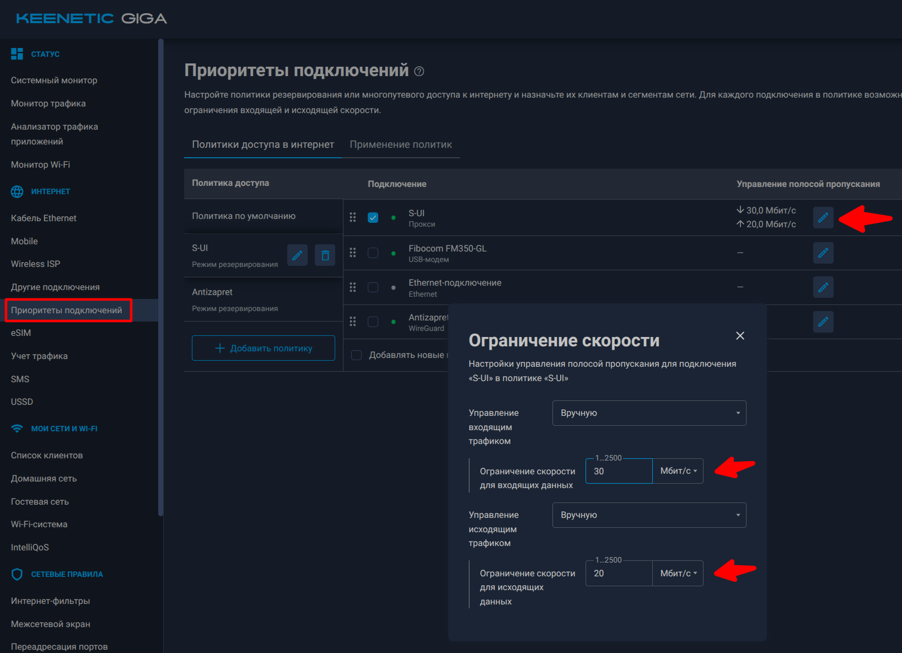This screenshot has height=653, width=902.
Task: Open outgoing traffic control dropdown
Action: (x=649, y=515)
